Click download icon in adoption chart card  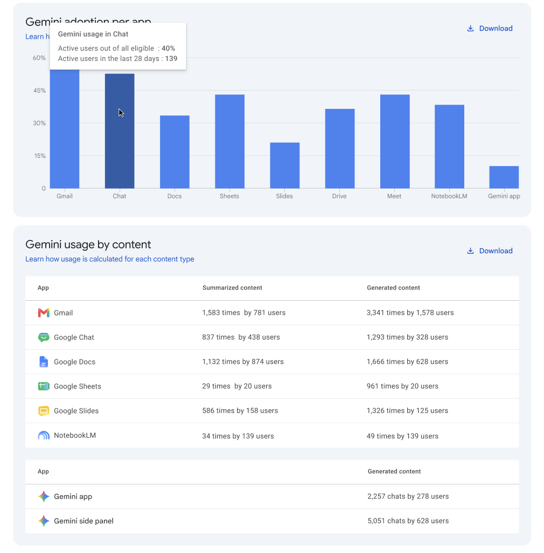pyautogui.click(x=470, y=29)
